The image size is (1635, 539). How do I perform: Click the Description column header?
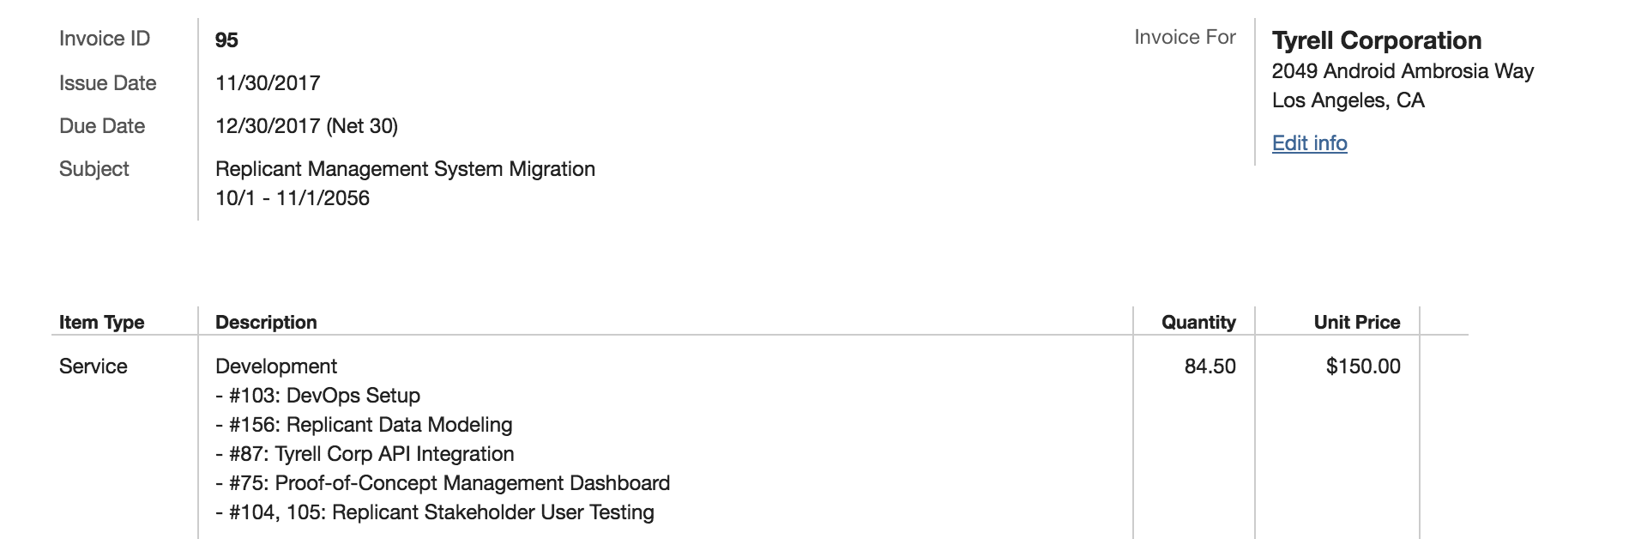click(x=265, y=322)
